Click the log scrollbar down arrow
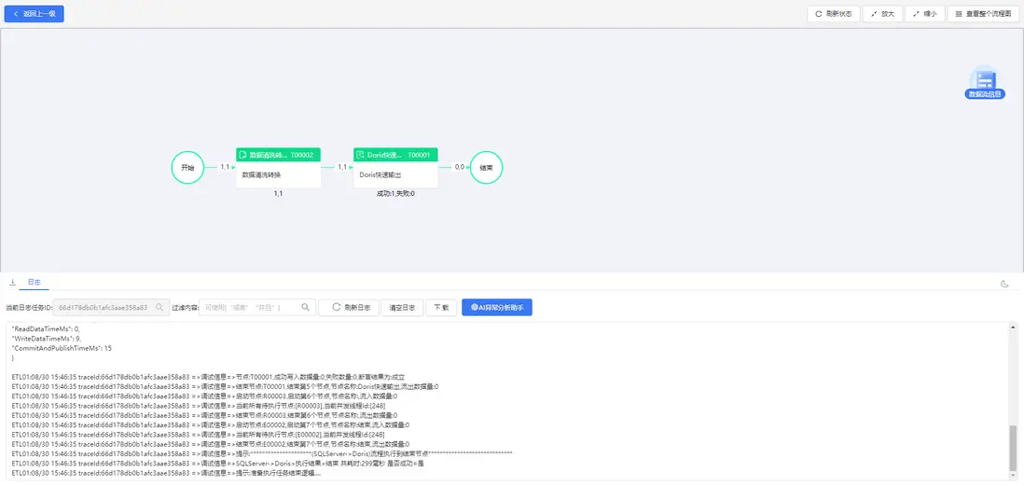1024x486 pixels. point(1014,476)
